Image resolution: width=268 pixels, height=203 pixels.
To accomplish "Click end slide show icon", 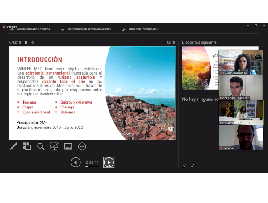I will (124, 29).
